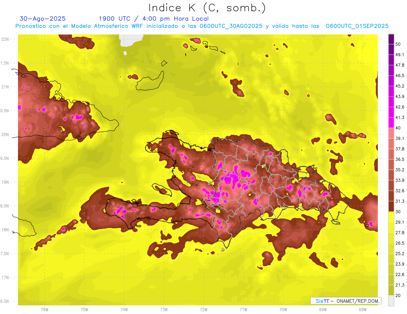Click the legend value 42.6
407x314 pixels.
pos(400,107)
